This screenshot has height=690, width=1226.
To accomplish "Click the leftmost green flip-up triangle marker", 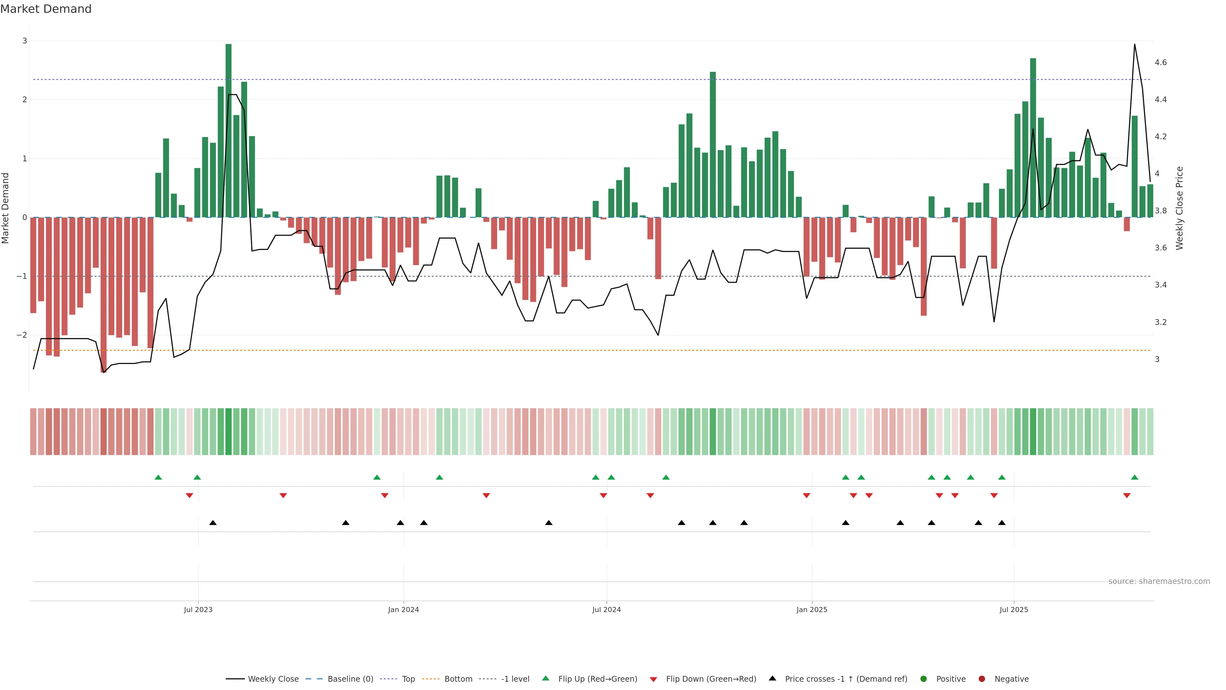I will click(158, 477).
